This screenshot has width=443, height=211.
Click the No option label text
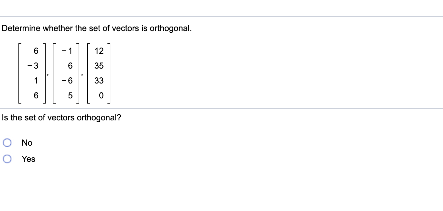point(27,143)
